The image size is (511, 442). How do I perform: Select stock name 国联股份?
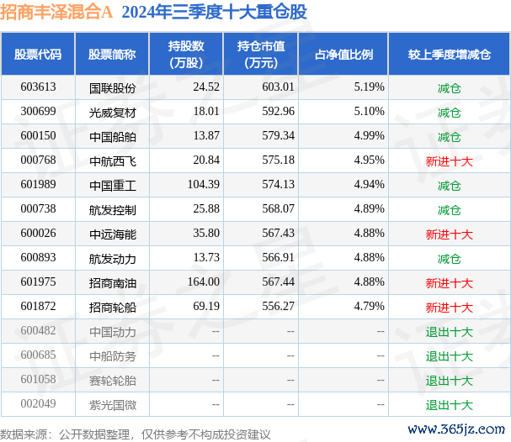pos(113,88)
